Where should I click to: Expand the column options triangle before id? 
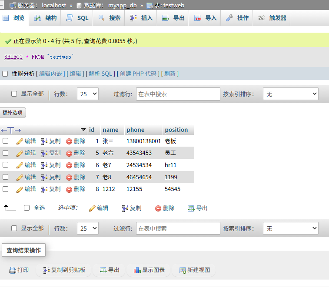point(83,130)
